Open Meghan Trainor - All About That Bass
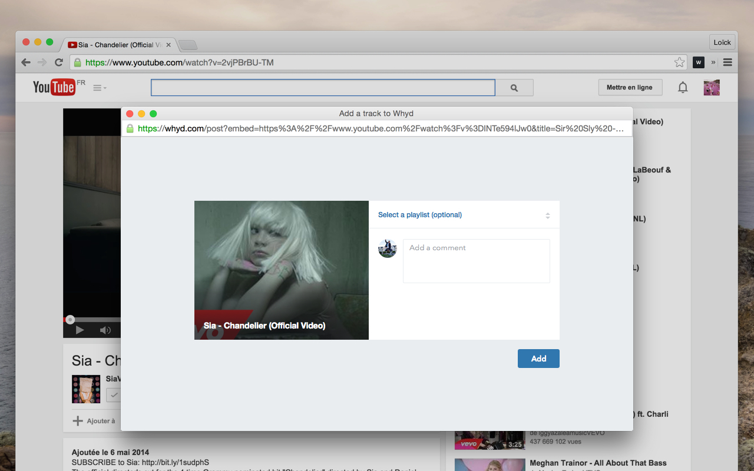The image size is (754, 471). 598,463
